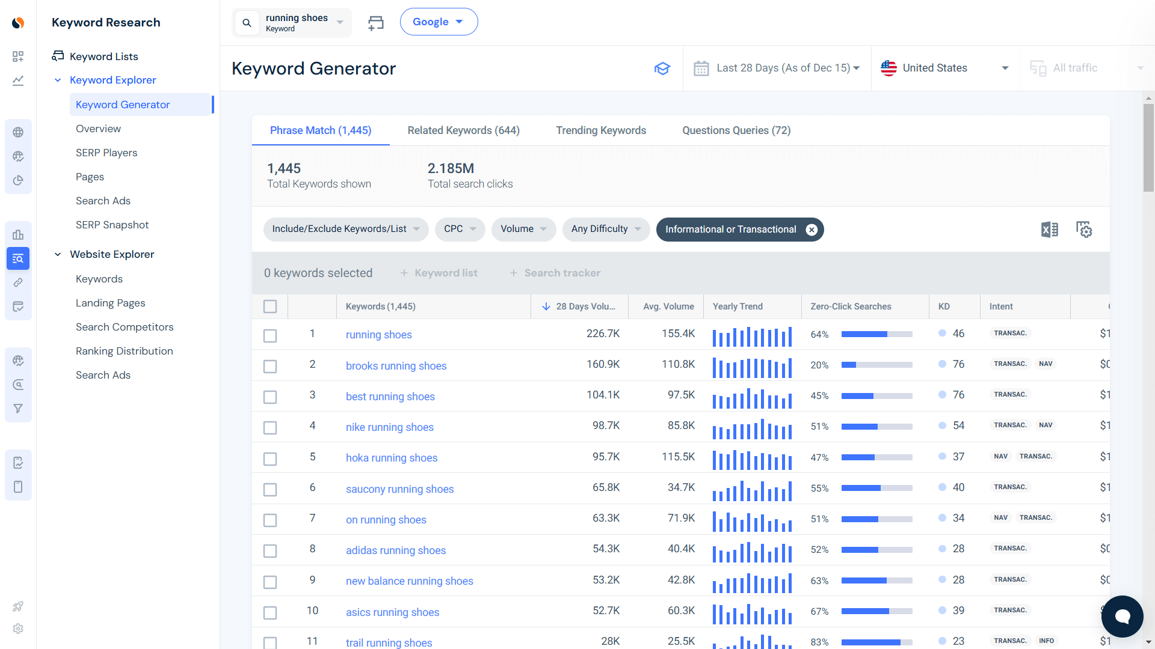The image size is (1155, 649).
Task: Open the chat bubble in bottom-right corner
Action: point(1121,616)
